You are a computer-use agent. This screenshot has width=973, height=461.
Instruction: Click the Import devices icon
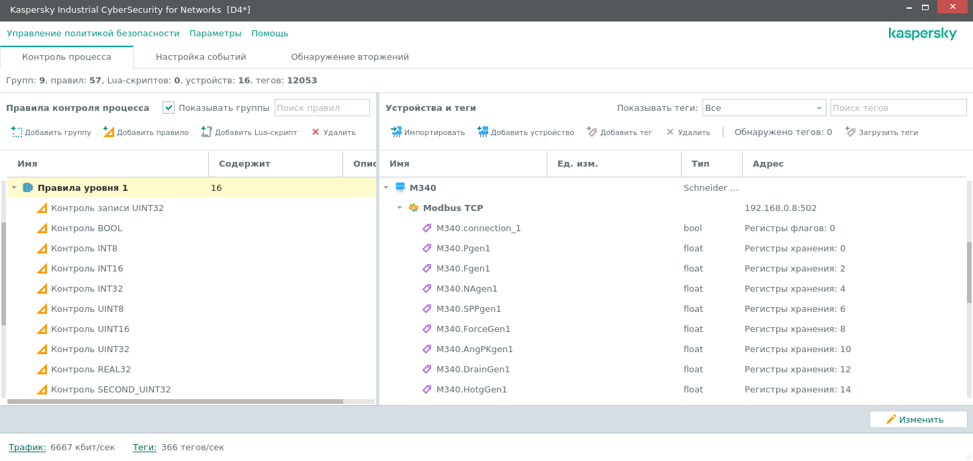coord(396,132)
